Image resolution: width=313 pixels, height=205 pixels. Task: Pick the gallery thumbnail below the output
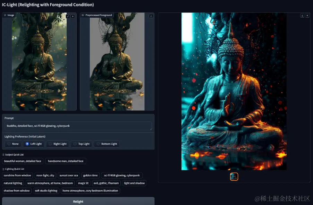[x=234, y=177]
